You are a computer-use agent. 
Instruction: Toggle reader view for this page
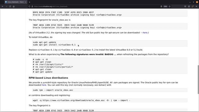coord(161,6)
